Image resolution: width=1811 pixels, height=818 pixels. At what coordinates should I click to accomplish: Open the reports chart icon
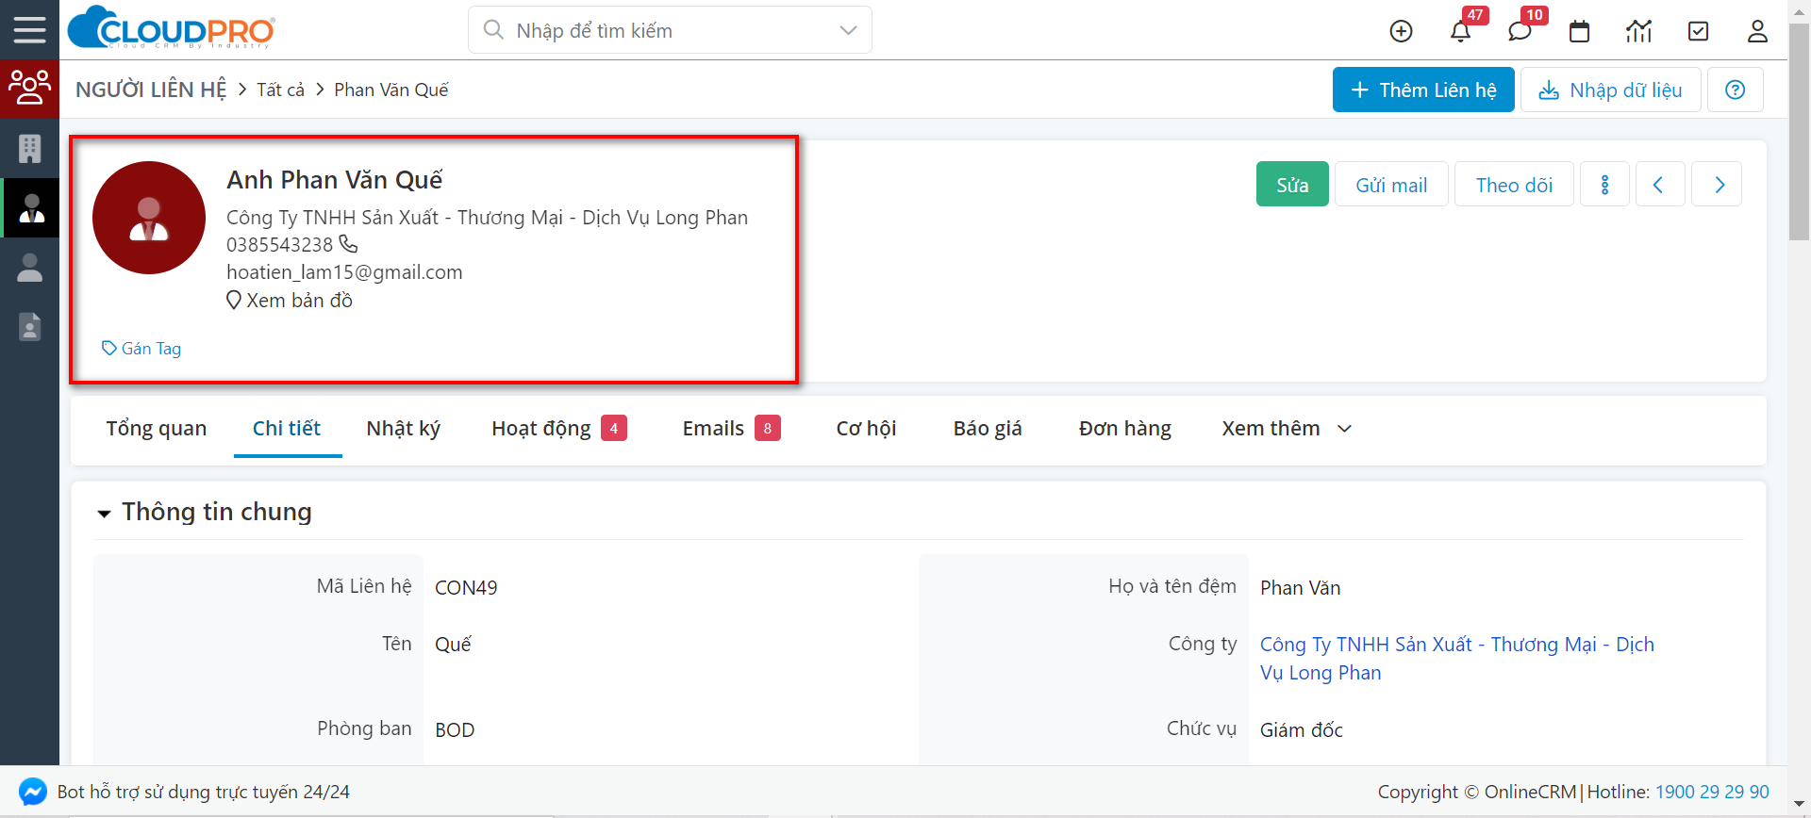pyautogui.click(x=1638, y=31)
